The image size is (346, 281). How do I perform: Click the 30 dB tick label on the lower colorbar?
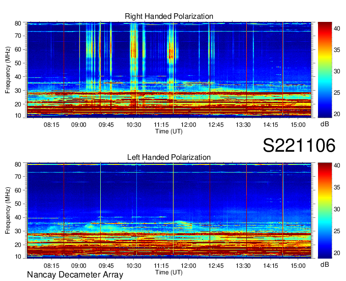click(337, 209)
